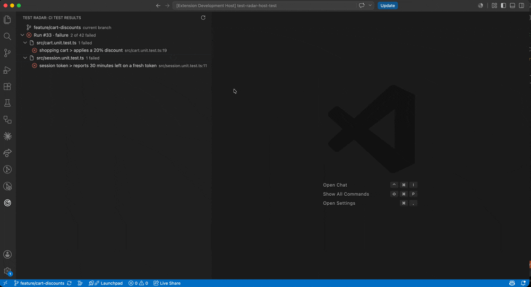Refresh the CI test results panel
Screen dimensions: 531x287
tap(203, 18)
